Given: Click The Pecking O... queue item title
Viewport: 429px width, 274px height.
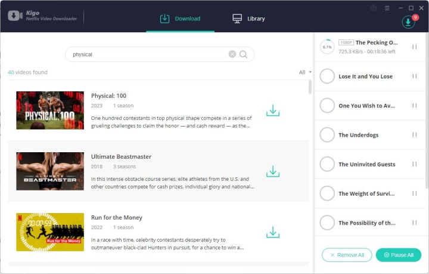Looking at the screenshot, I should [377, 42].
